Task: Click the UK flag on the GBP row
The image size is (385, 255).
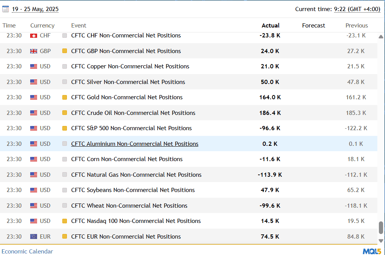Action: pos(33,50)
